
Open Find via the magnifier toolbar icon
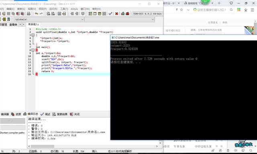pos(48,14)
